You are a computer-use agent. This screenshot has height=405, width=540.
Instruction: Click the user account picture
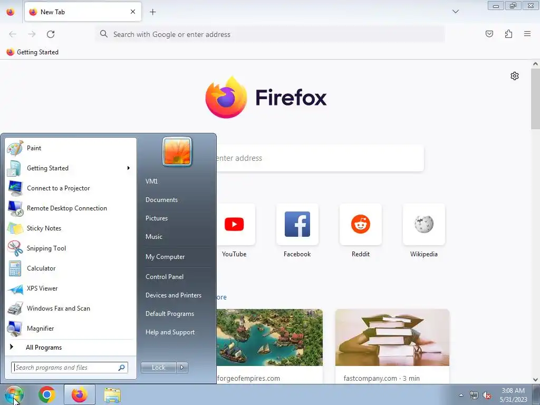[x=177, y=151]
